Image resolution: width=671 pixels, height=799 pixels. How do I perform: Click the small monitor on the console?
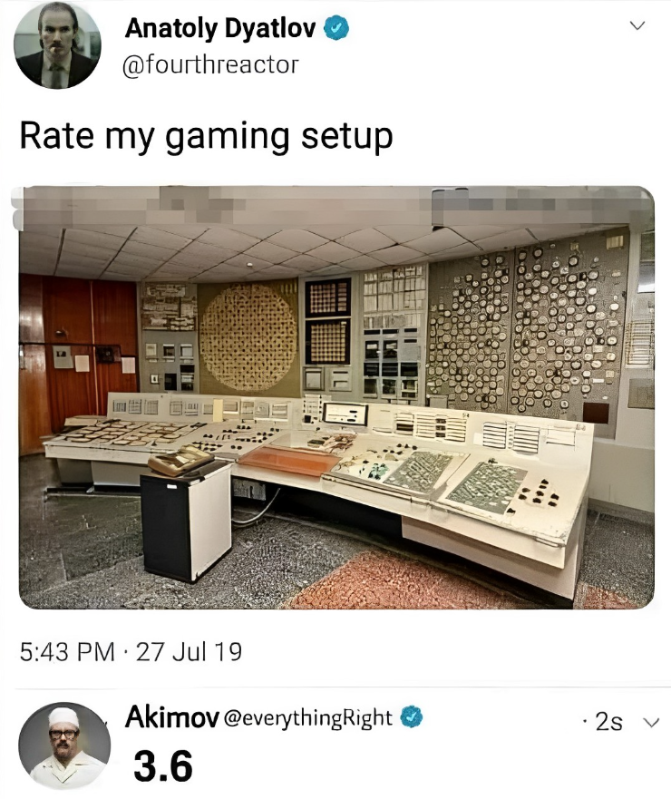(x=345, y=414)
